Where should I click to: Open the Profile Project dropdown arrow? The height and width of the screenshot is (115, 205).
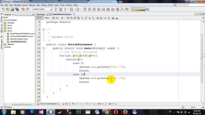tap(80, 9)
